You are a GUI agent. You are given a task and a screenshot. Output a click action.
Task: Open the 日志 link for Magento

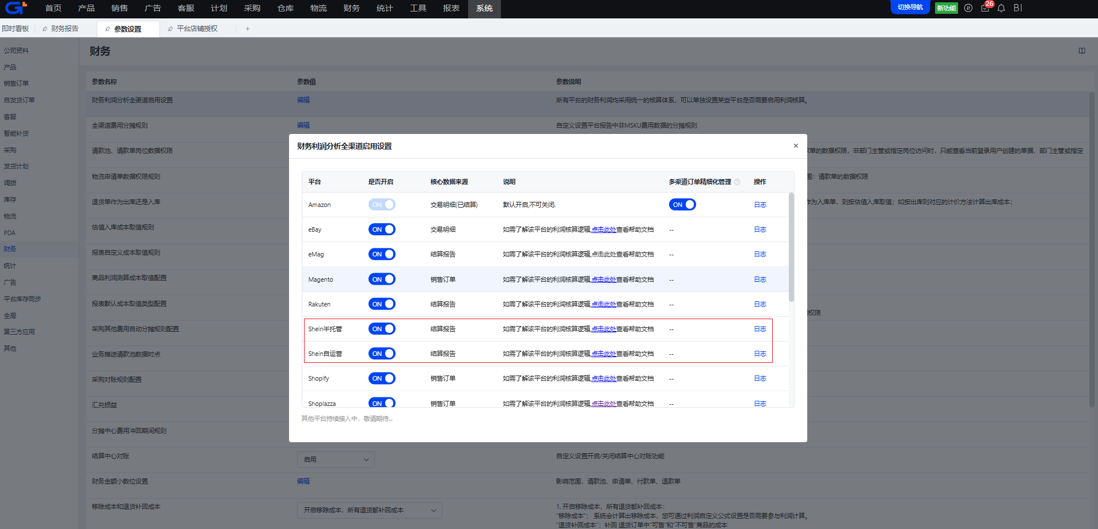(760, 279)
